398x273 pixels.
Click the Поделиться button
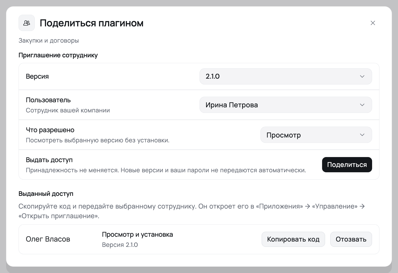(347, 165)
